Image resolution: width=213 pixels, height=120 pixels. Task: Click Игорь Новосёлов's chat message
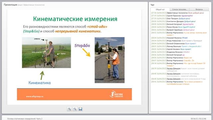(177, 41)
